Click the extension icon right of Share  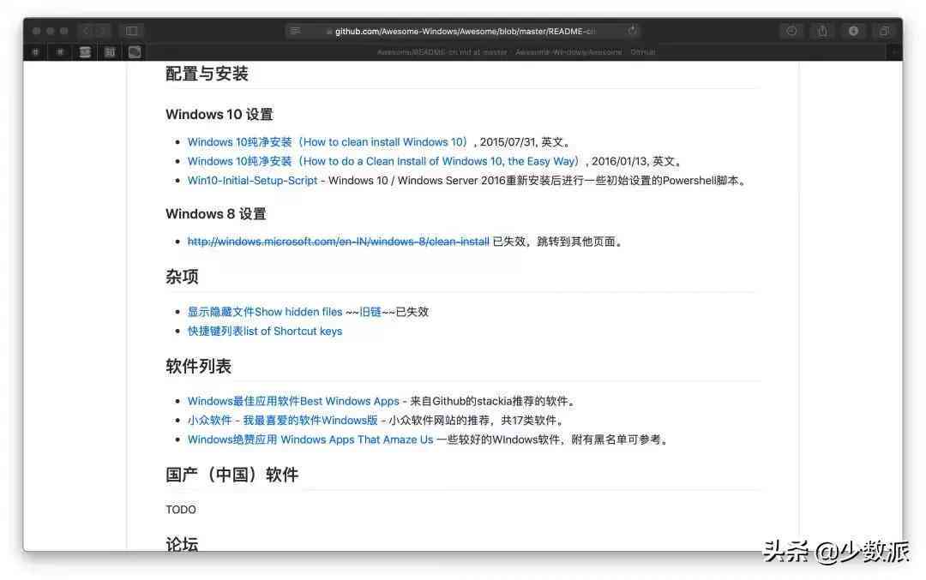tap(853, 31)
